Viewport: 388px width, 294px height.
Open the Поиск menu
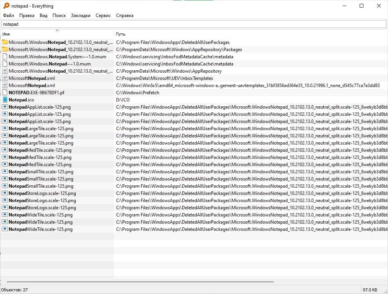coord(59,16)
